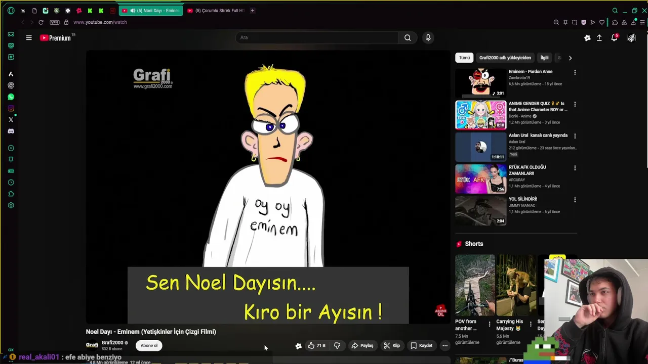This screenshot has height=364, width=648.
Task: Open browser tab search magnifier
Action: pyautogui.click(x=615, y=11)
